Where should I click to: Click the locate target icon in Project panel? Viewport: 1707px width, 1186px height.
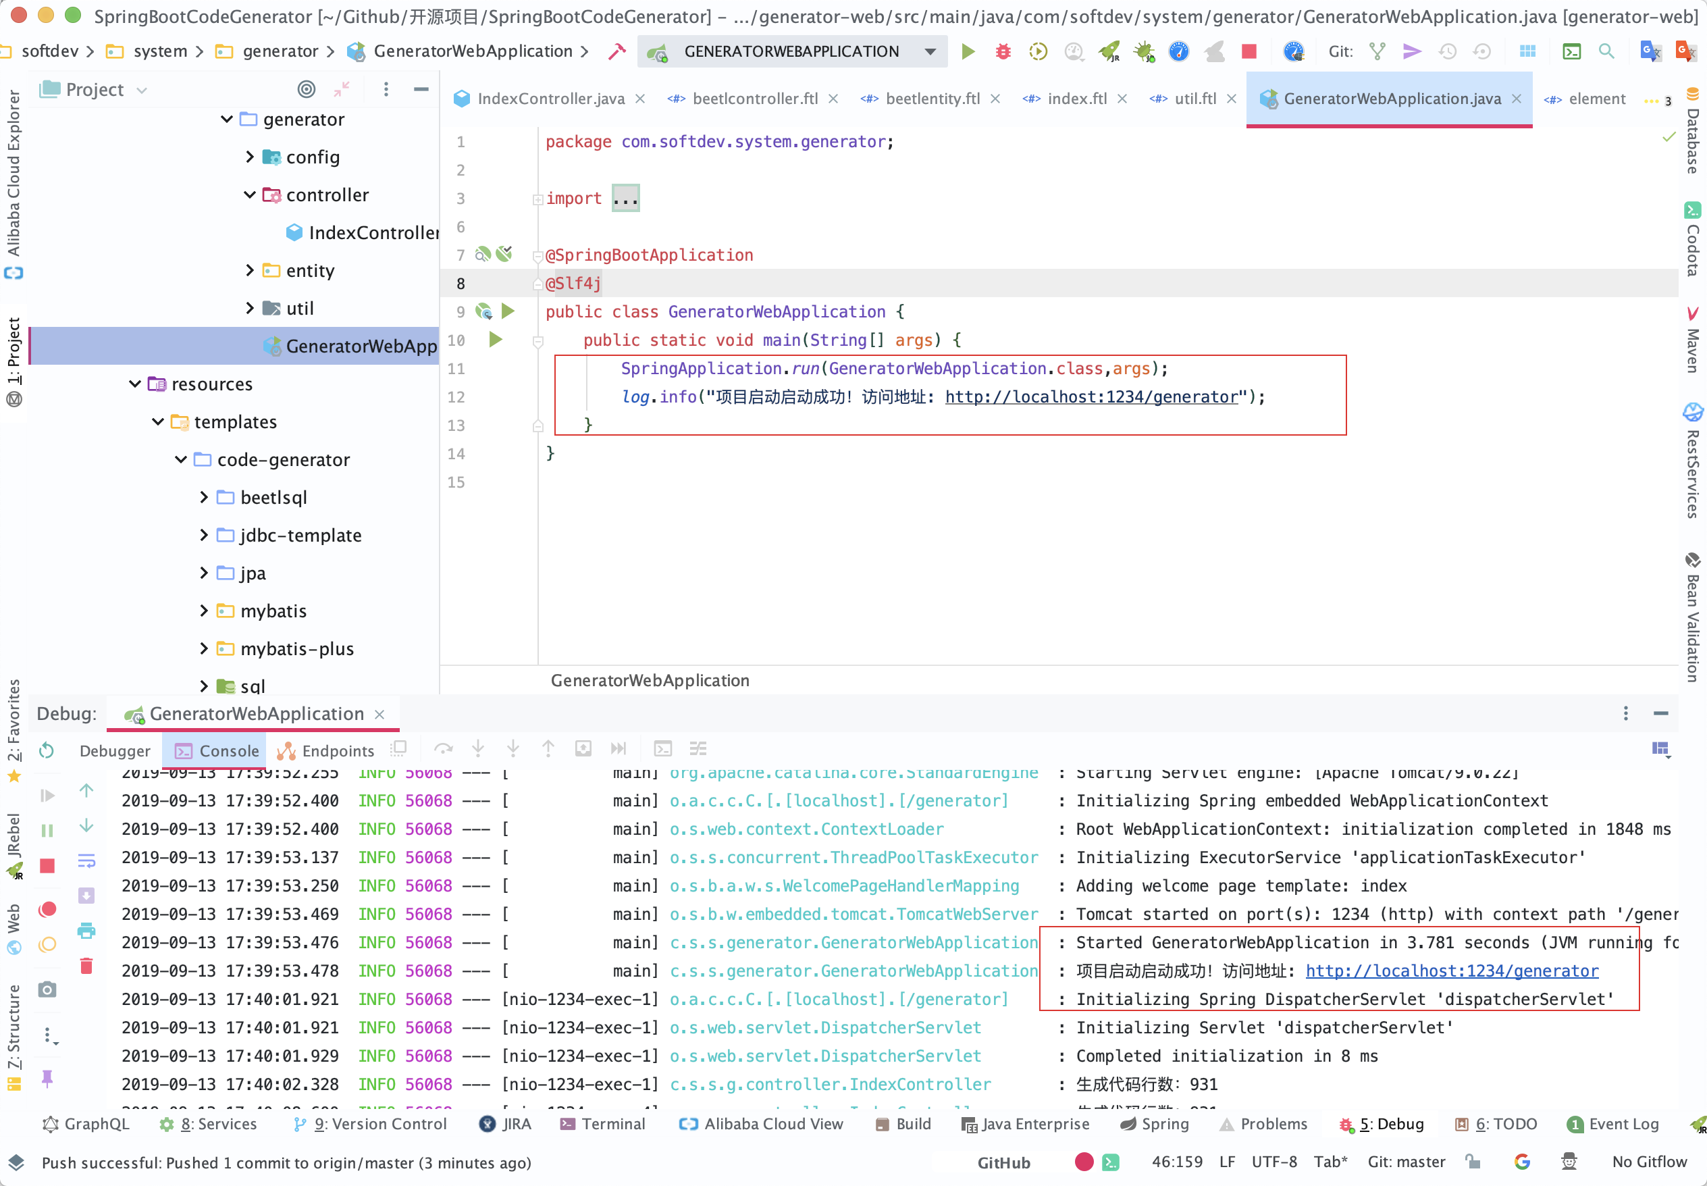tap(306, 89)
